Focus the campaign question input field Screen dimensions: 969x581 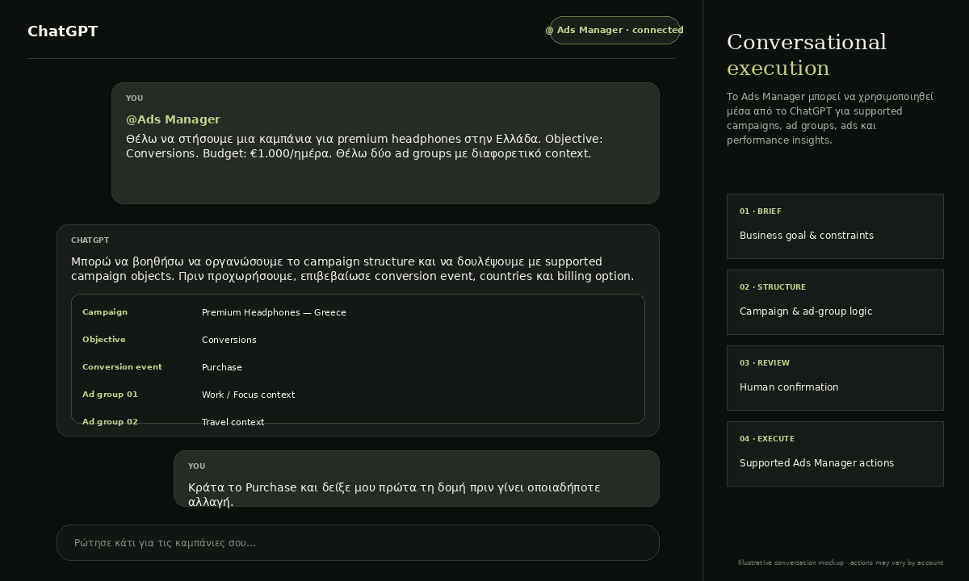point(358,543)
